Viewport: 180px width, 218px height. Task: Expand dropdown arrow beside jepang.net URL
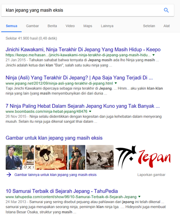116,83
